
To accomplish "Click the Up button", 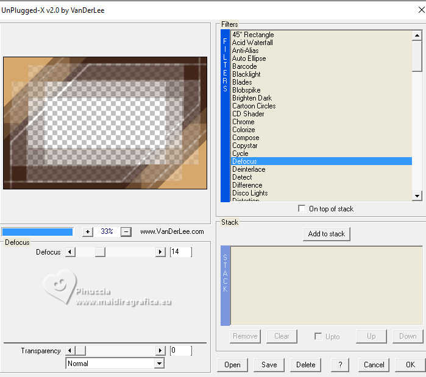I will point(371,336).
